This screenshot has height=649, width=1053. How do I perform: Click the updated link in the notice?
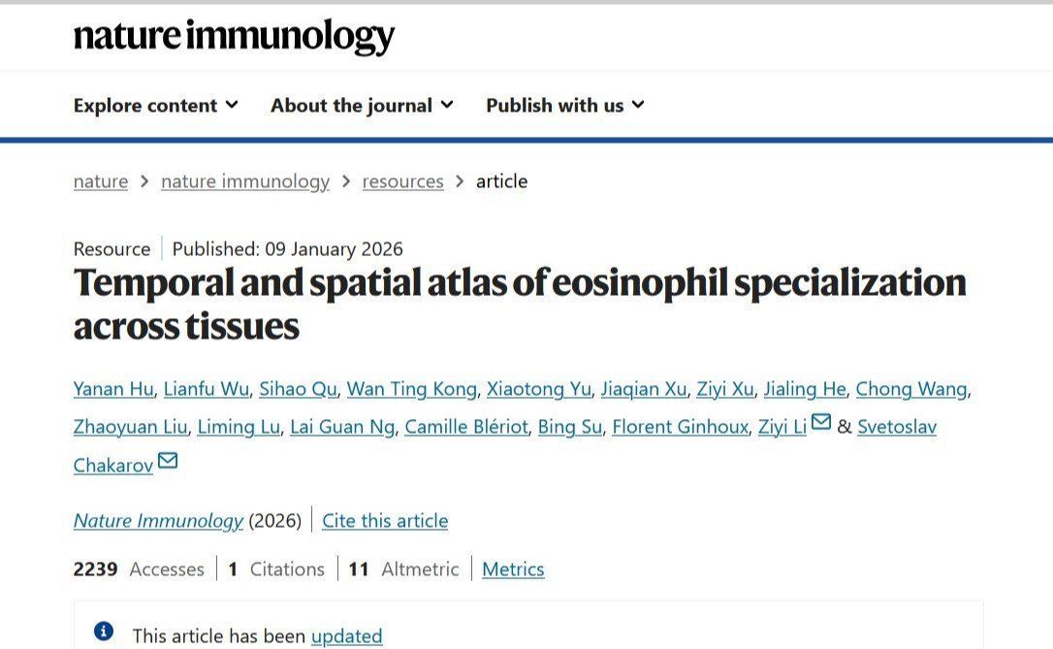(346, 636)
